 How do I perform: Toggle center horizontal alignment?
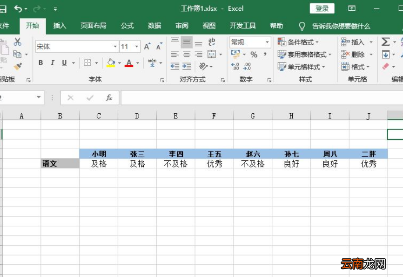187,54
